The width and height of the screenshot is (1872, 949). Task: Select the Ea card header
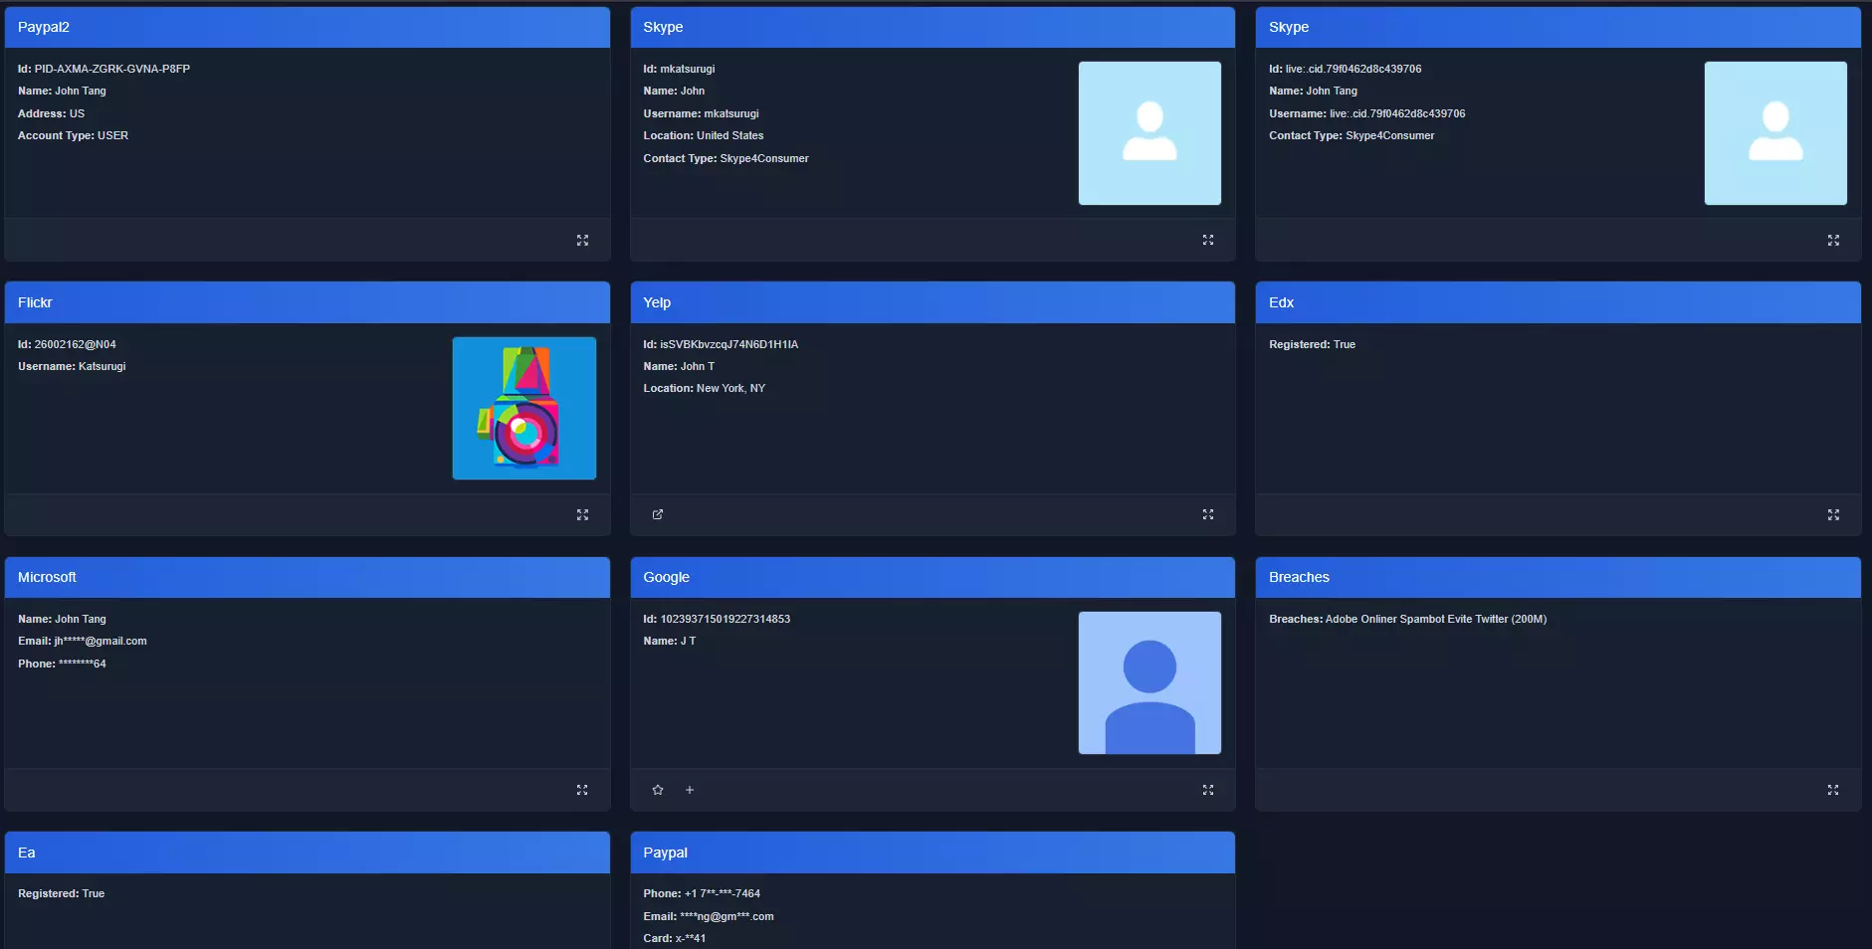pyautogui.click(x=308, y=853)
